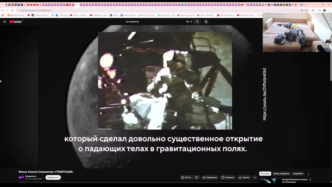
Task: Close the active YouTube tab
Action: pos(77,5)
